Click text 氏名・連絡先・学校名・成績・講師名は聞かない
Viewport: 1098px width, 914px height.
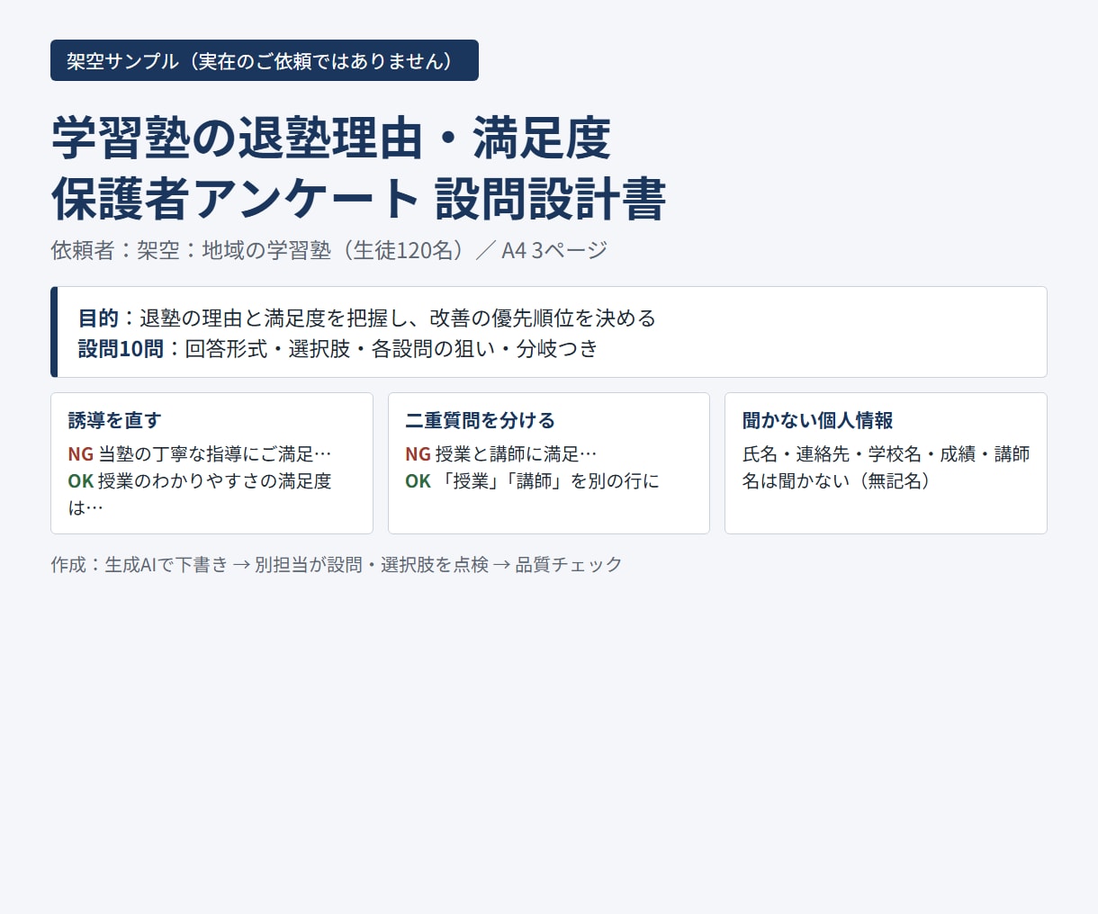click(886, 468)
